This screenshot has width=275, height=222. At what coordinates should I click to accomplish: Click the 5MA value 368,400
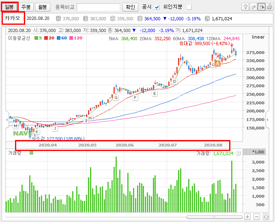click(129, 39)
